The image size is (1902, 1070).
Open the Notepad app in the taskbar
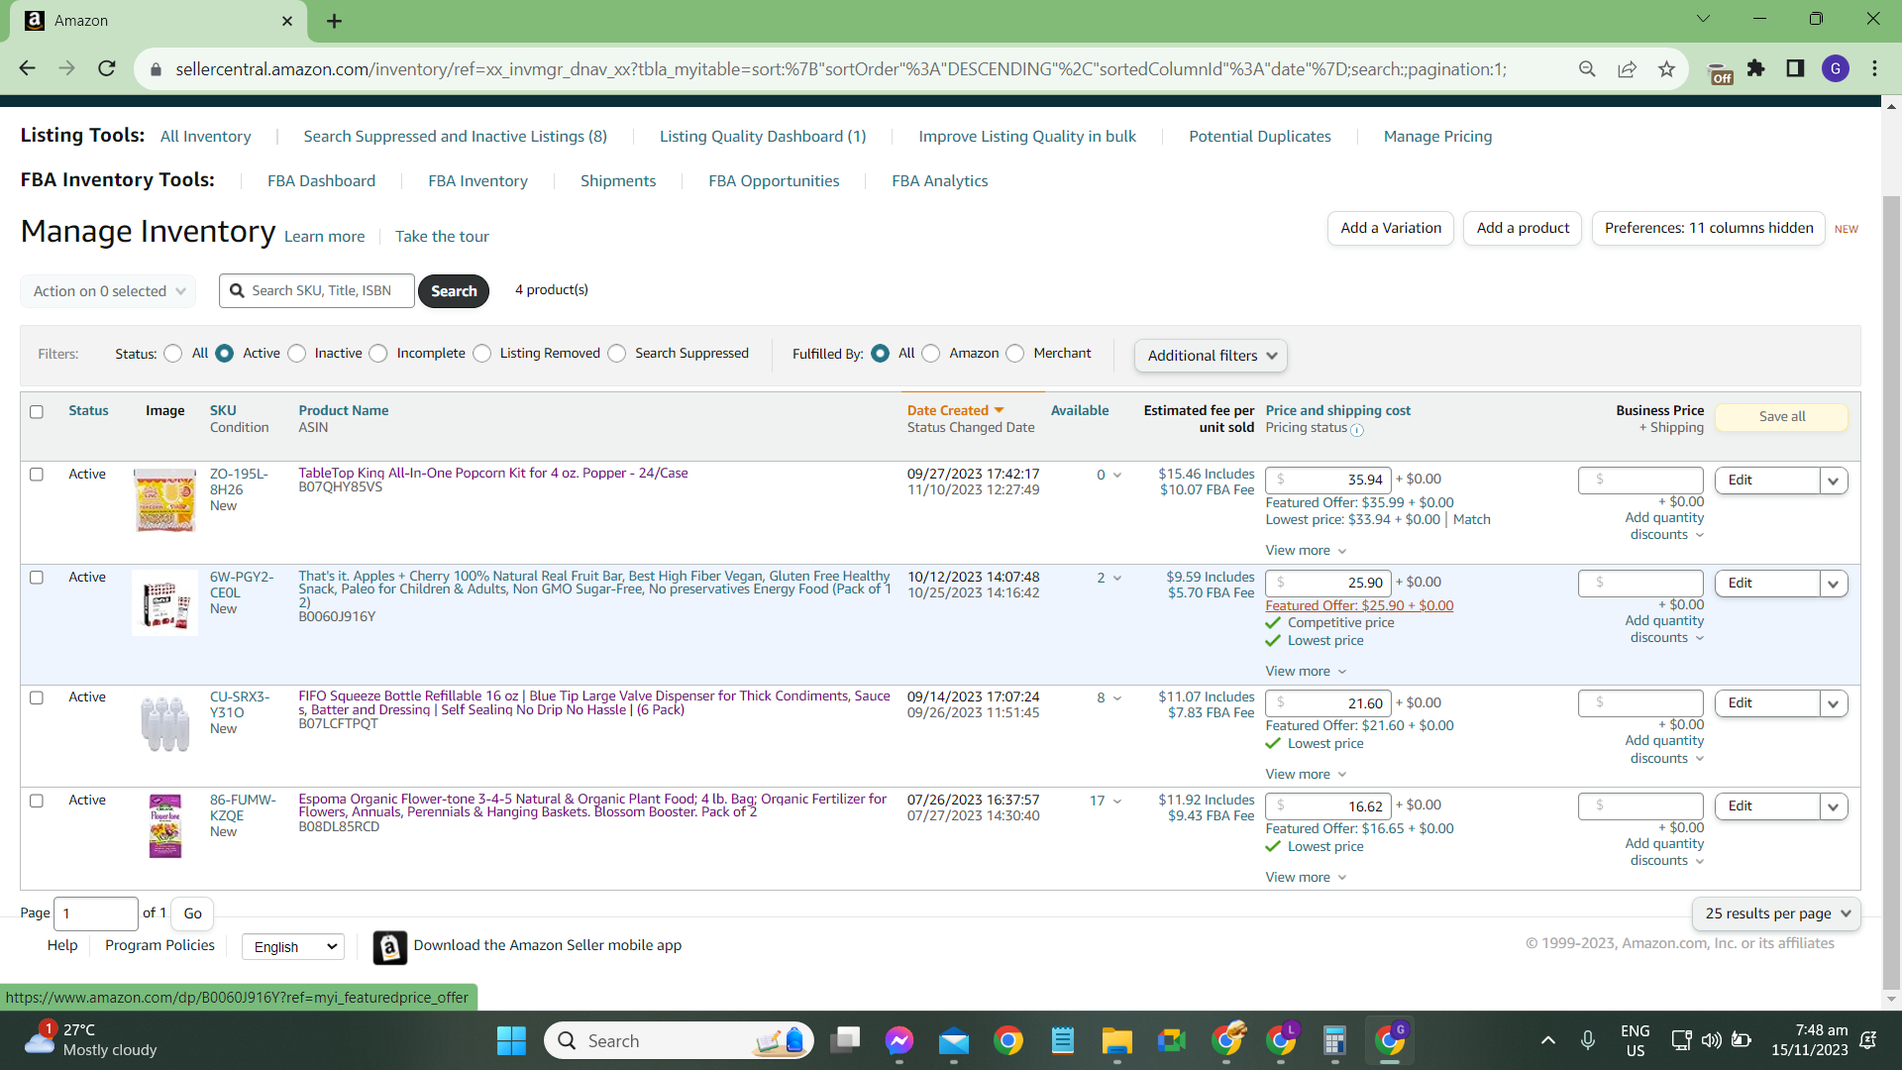pos(1062,1040)
